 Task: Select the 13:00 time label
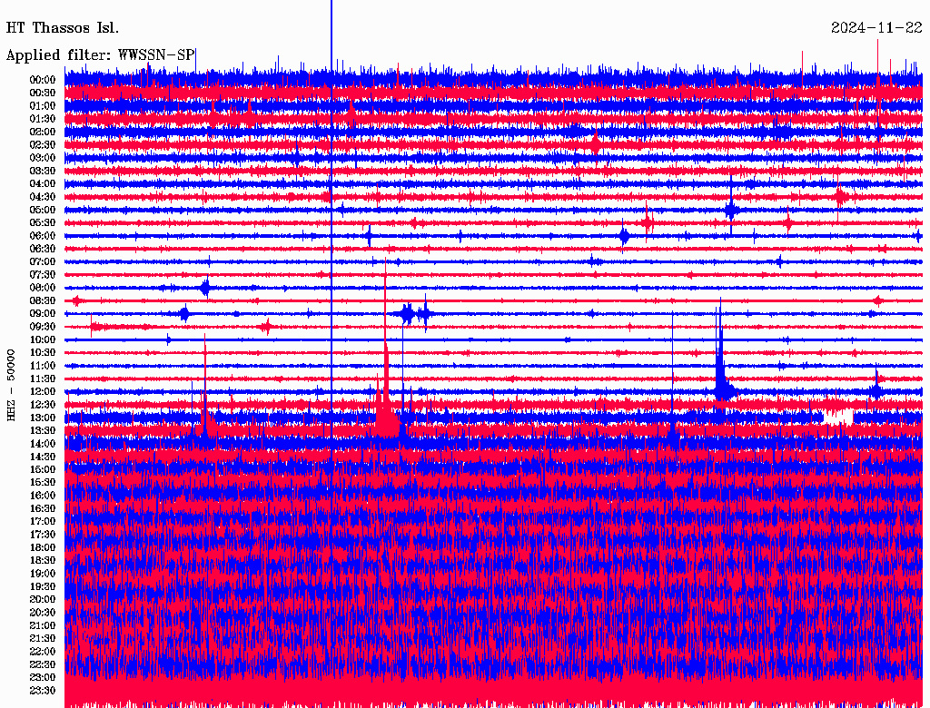click(x=43, y=418)
